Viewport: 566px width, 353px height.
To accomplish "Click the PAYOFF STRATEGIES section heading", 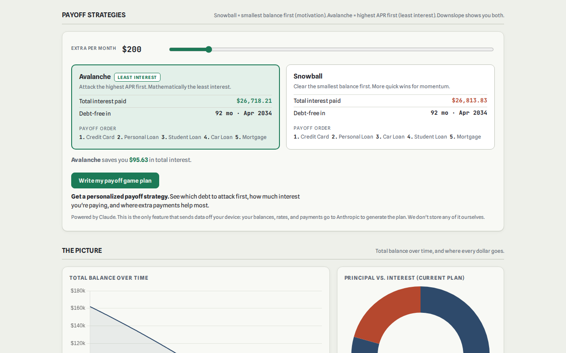I will coord(94,15).
